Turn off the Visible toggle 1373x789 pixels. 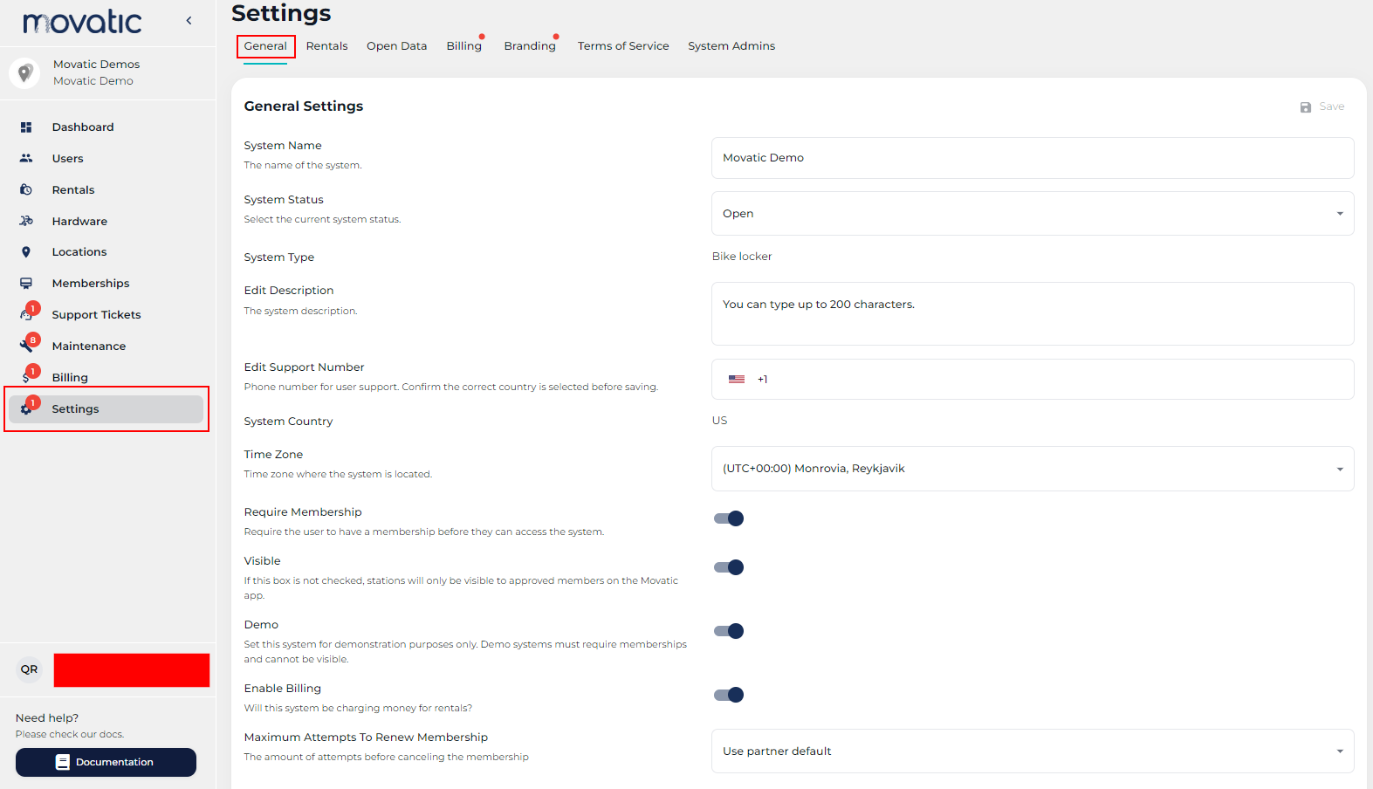coord(729,567)
